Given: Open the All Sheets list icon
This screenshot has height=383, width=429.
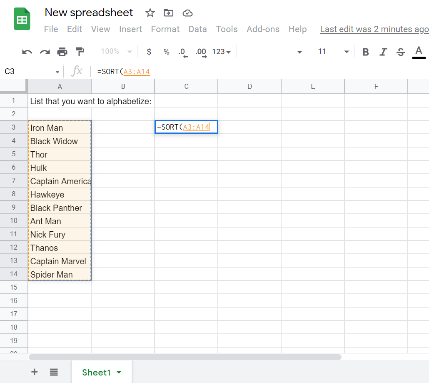Looking at the screenshot, I should point(54,372).
